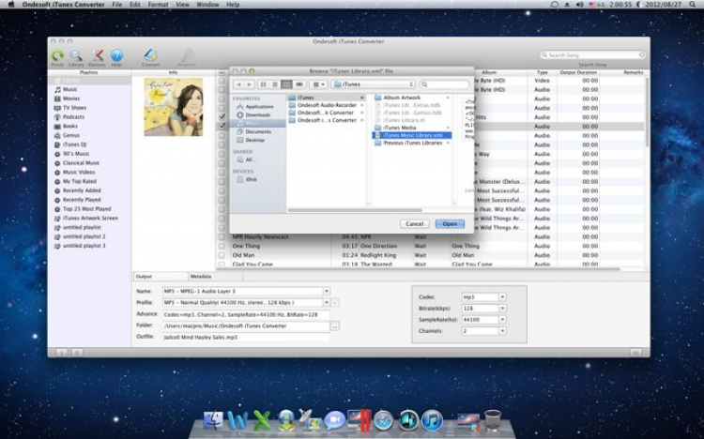Click the Outfile text field
This screenshot has width=704, height=439.
246,337
